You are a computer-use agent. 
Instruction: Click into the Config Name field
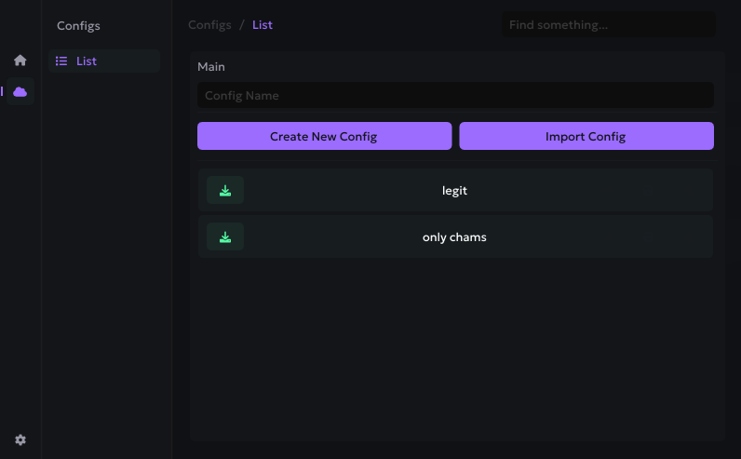(455, 95)
